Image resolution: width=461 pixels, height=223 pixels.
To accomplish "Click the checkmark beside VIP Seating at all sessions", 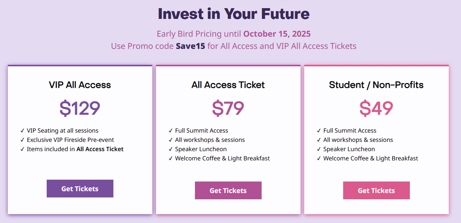I will click(23, 131).
